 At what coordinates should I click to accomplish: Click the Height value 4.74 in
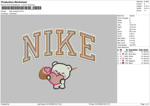point(146,6)
